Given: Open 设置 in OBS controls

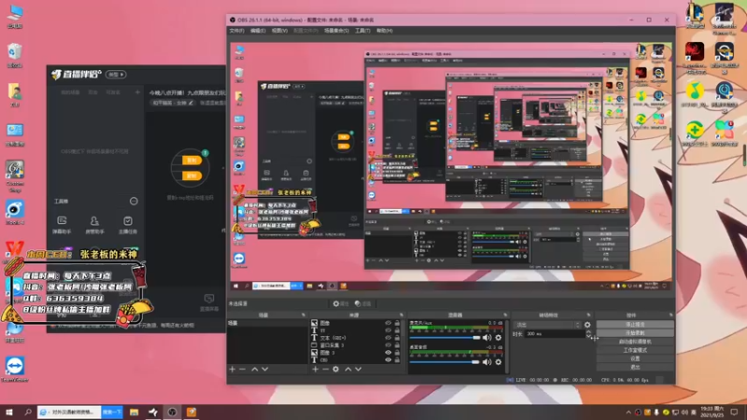Looking at the screenshot, I should 635,358.
